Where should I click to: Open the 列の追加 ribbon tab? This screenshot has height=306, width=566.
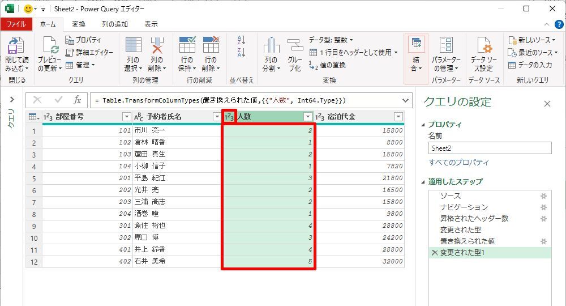(x=115, y=24)
